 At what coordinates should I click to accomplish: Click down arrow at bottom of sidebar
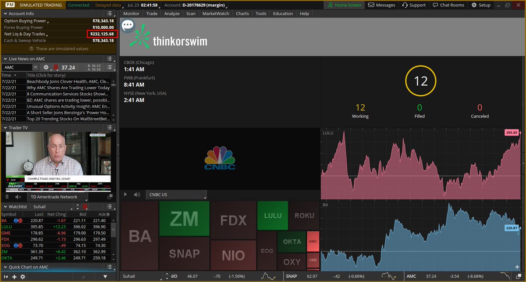[x=105, y=277]
